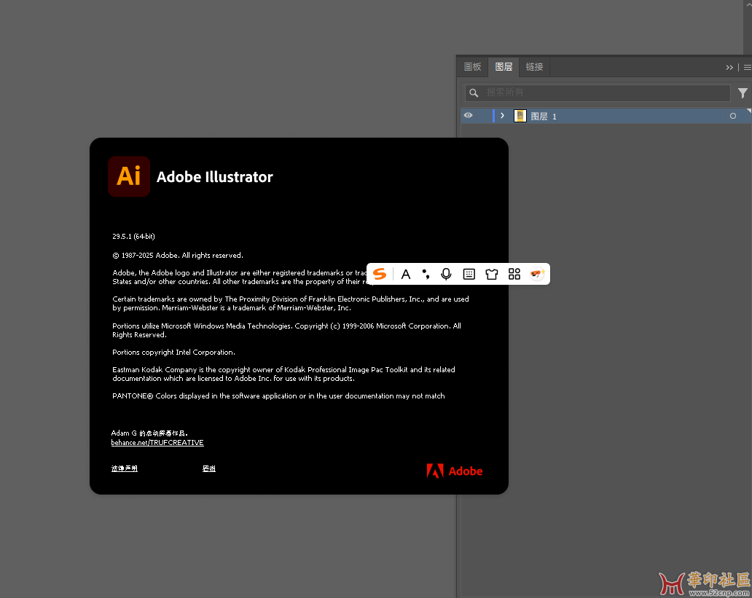Click the Portions copyright Intel Corporation text
This screenshot has width=752, height=598.
(x=173, y=353)
